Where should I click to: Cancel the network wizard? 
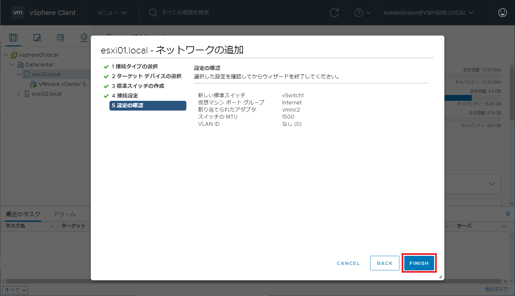pos(348,263)
